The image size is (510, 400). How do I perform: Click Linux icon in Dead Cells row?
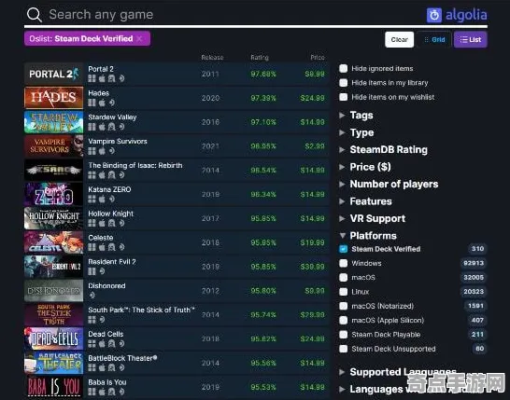coord(111,343)
